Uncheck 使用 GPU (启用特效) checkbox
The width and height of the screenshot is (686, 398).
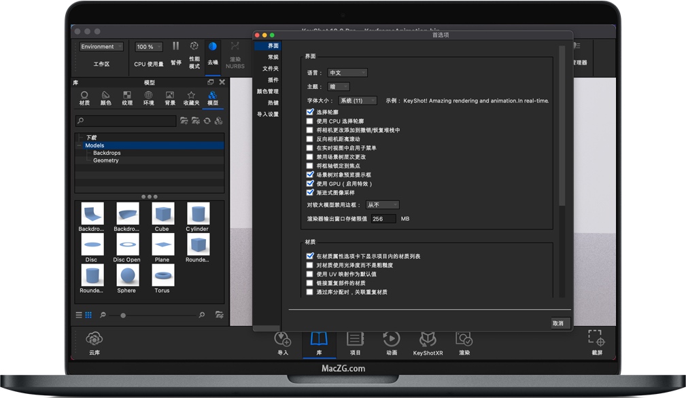click(x=310, y=183)
